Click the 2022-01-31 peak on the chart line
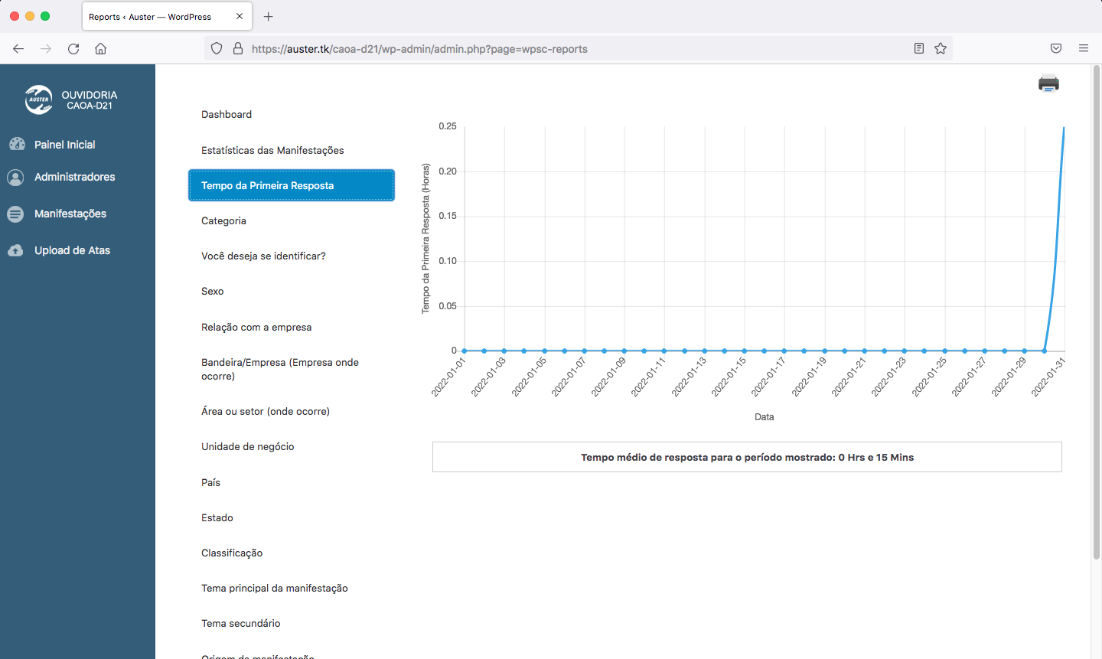The image size is (1102, 659). pyautogui.click(x=1064, y=128)
